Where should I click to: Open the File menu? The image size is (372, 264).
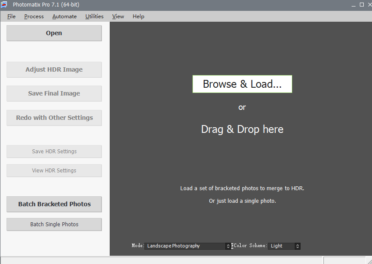click(11, 16)
